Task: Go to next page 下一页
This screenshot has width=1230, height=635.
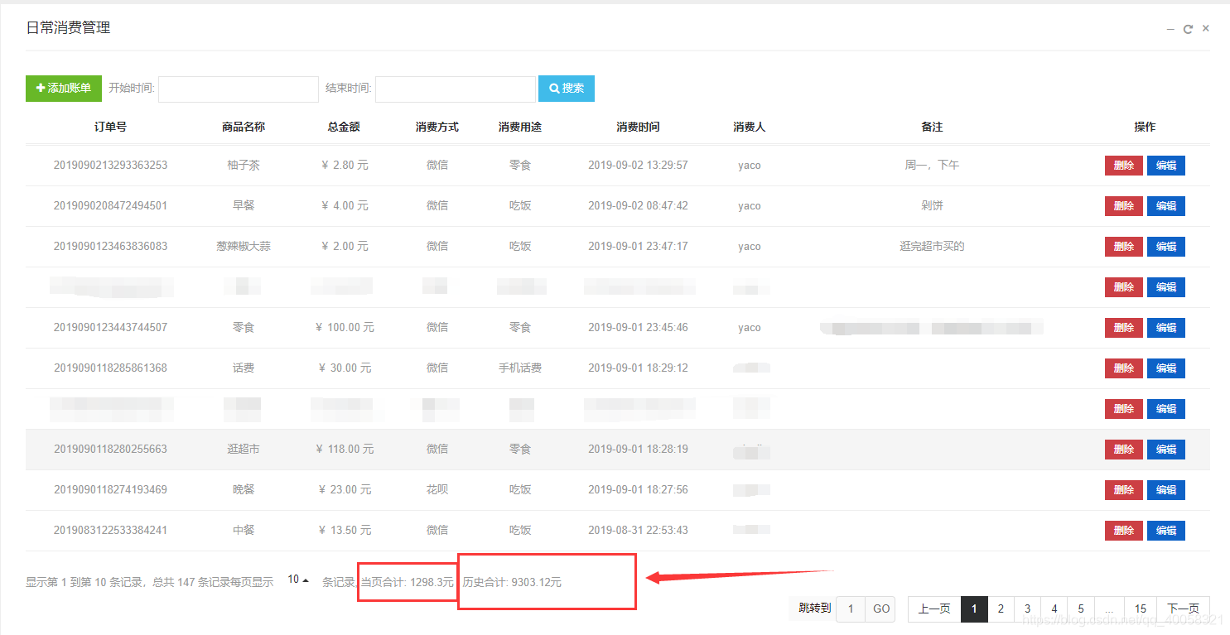Action: [1183, 609]
